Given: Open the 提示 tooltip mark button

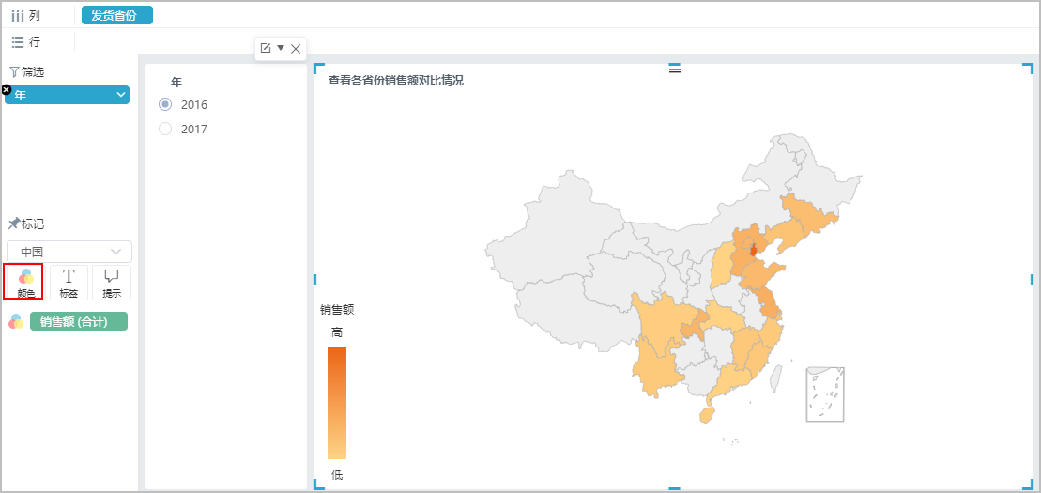Looking at the screenshot, I should click(x=112, y=283).
